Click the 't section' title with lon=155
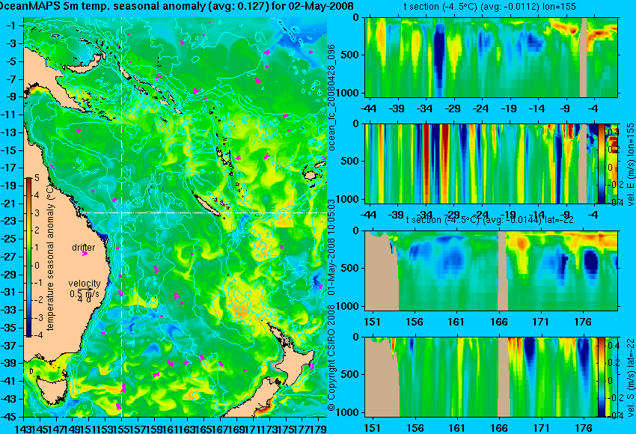Screen dimensions: 636x434 490,7
